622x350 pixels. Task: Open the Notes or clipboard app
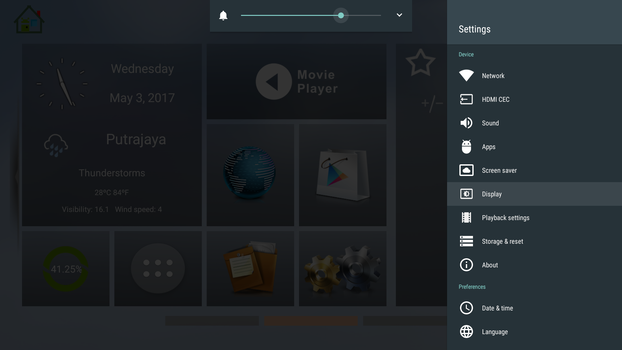click(250, 268)
